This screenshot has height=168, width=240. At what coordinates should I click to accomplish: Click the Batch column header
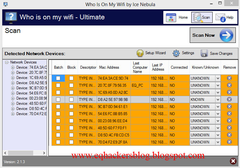point(58,67)
